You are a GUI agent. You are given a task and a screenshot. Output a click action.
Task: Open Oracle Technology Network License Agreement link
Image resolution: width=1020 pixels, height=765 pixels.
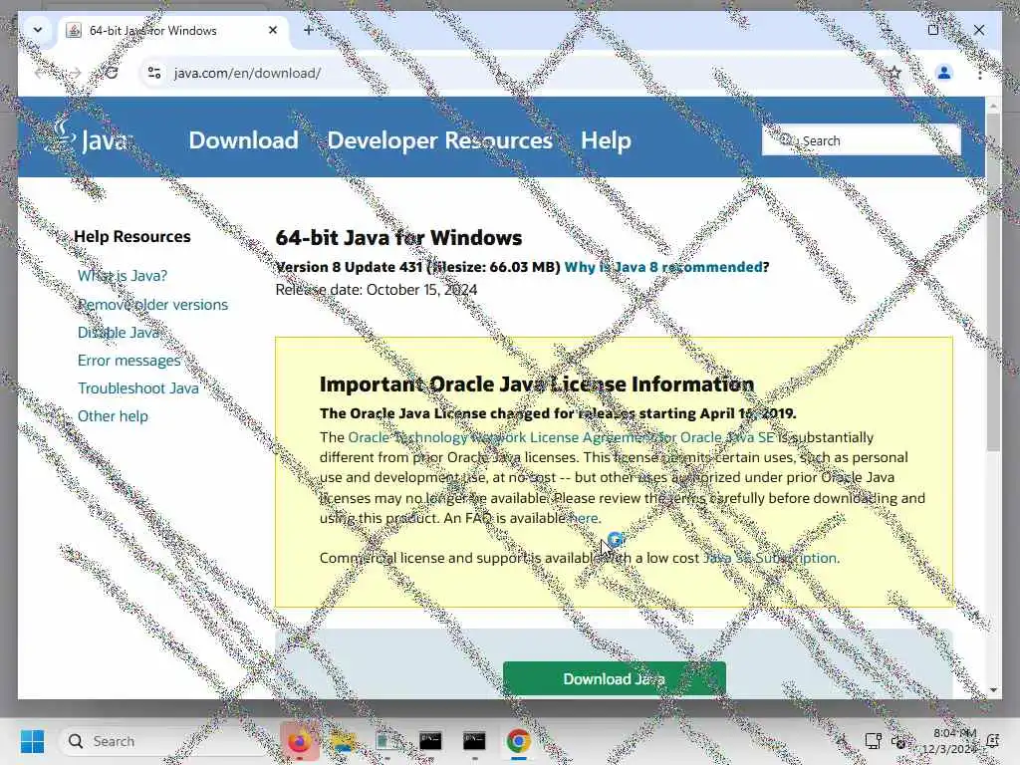(561, 437)
